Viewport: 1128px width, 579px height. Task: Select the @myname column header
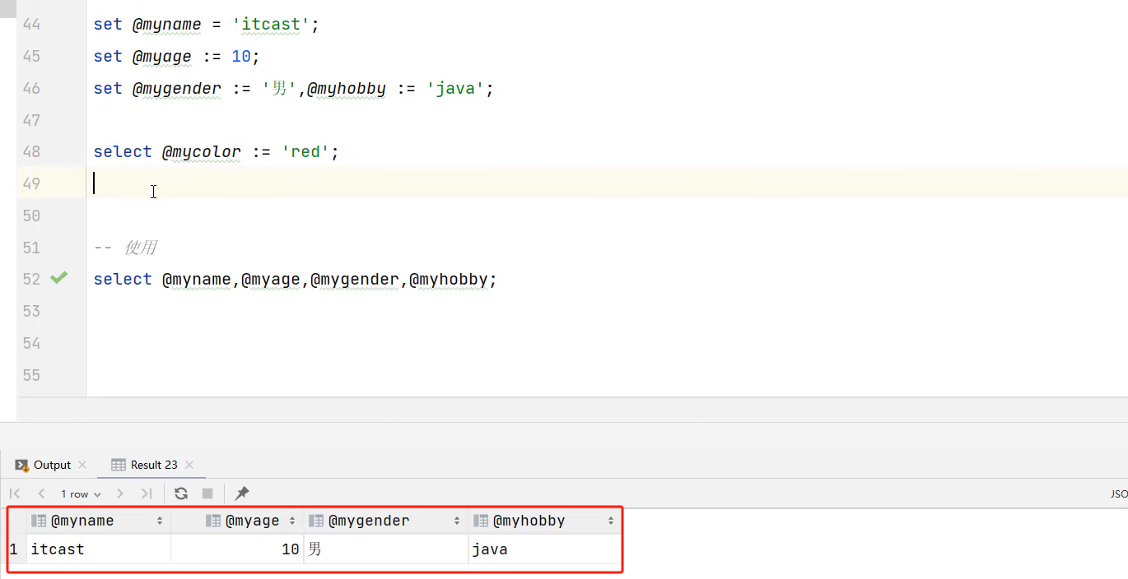99,521
